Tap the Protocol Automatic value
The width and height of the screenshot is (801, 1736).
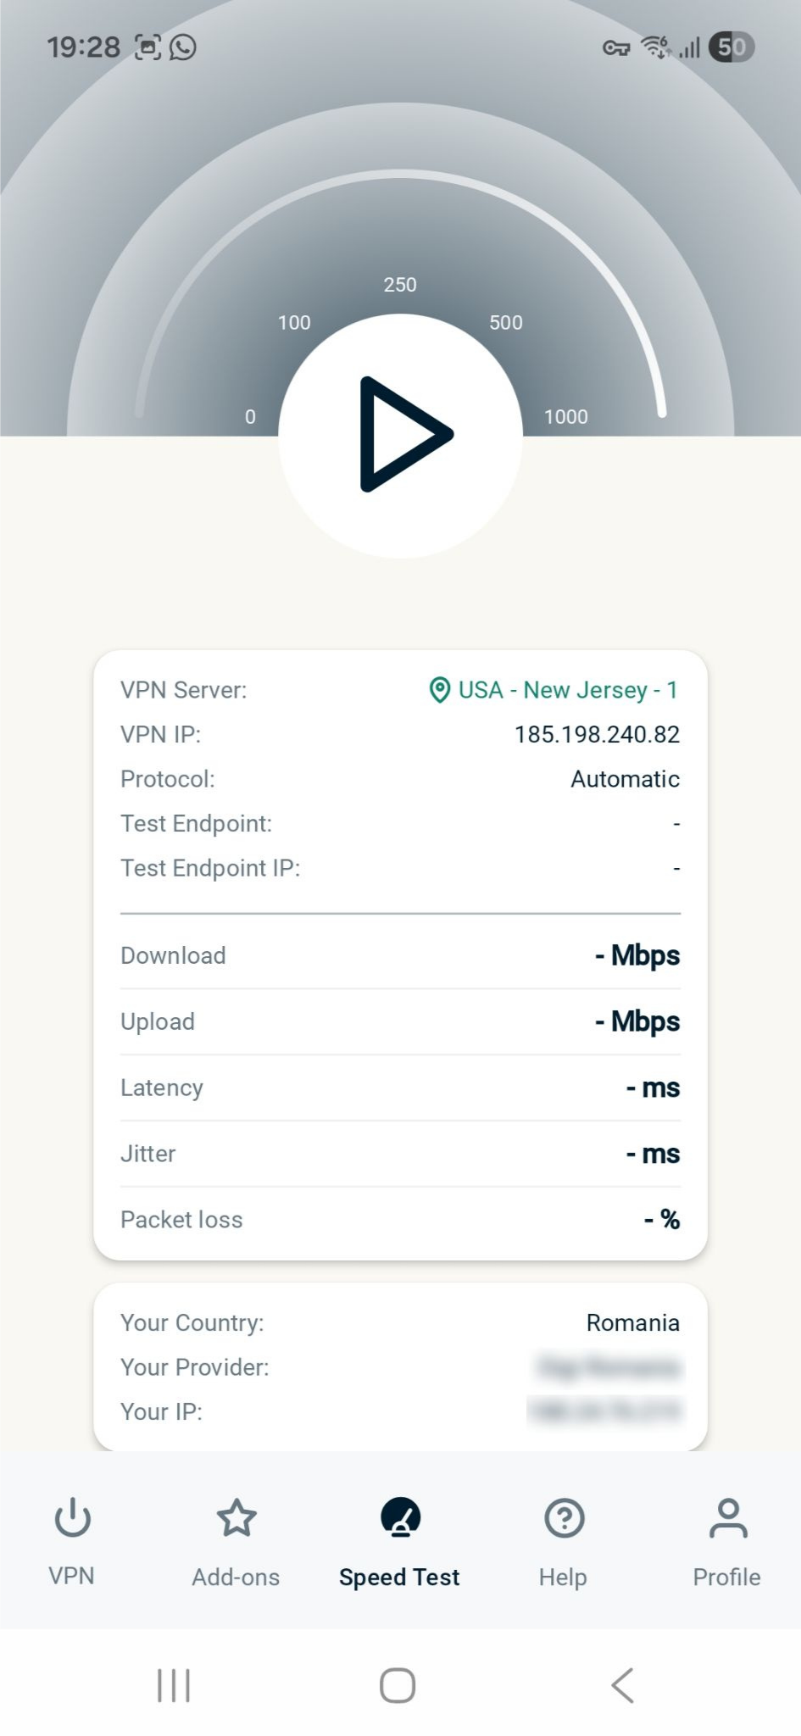(625, 779)
